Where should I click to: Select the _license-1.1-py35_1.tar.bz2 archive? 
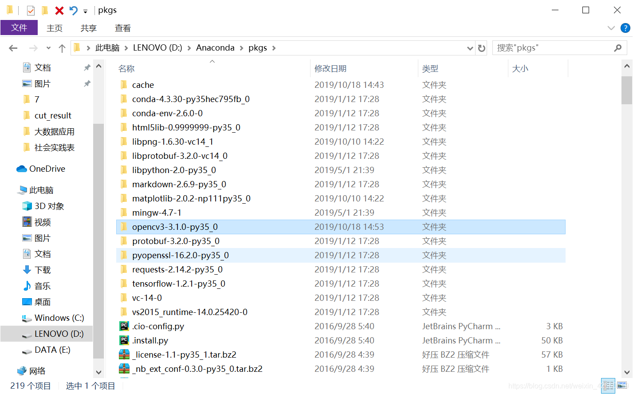pos(341,355)
